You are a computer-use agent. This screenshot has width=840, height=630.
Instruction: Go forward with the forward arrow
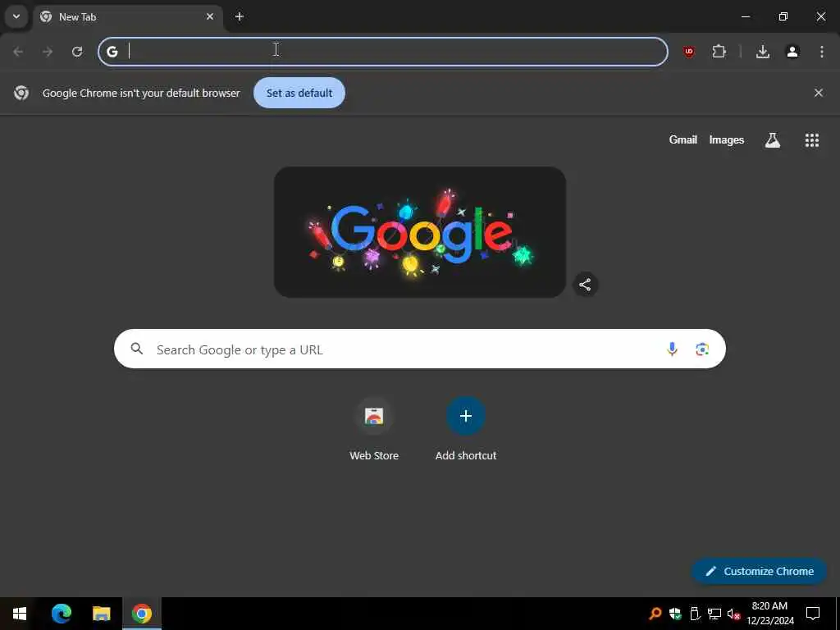tap(48, 52)
